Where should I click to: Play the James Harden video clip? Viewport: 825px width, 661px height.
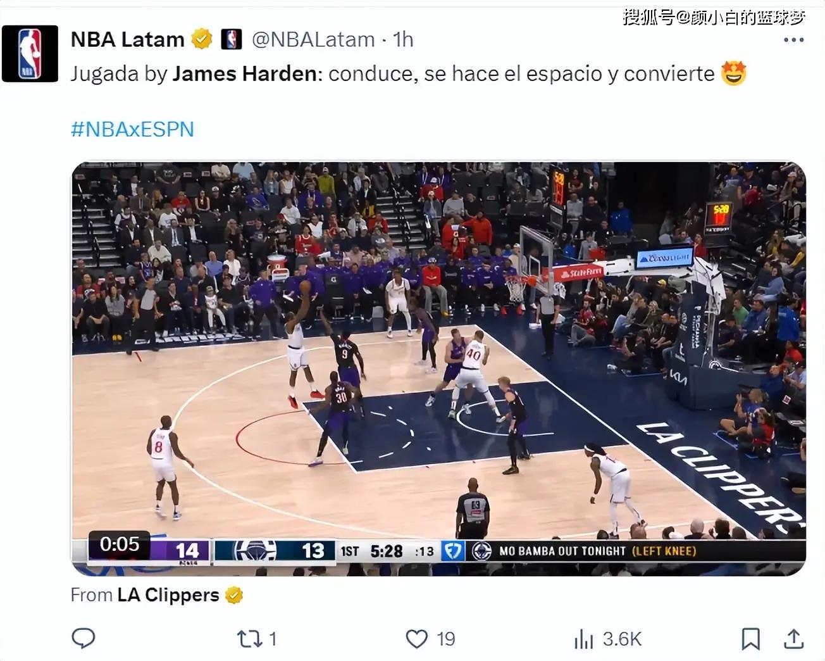438,368
